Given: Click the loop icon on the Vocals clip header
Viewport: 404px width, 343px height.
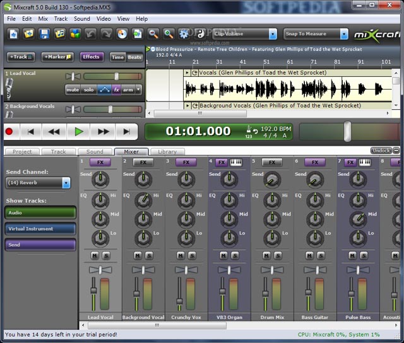Looking at the screenshot, I should click(195, 73).
